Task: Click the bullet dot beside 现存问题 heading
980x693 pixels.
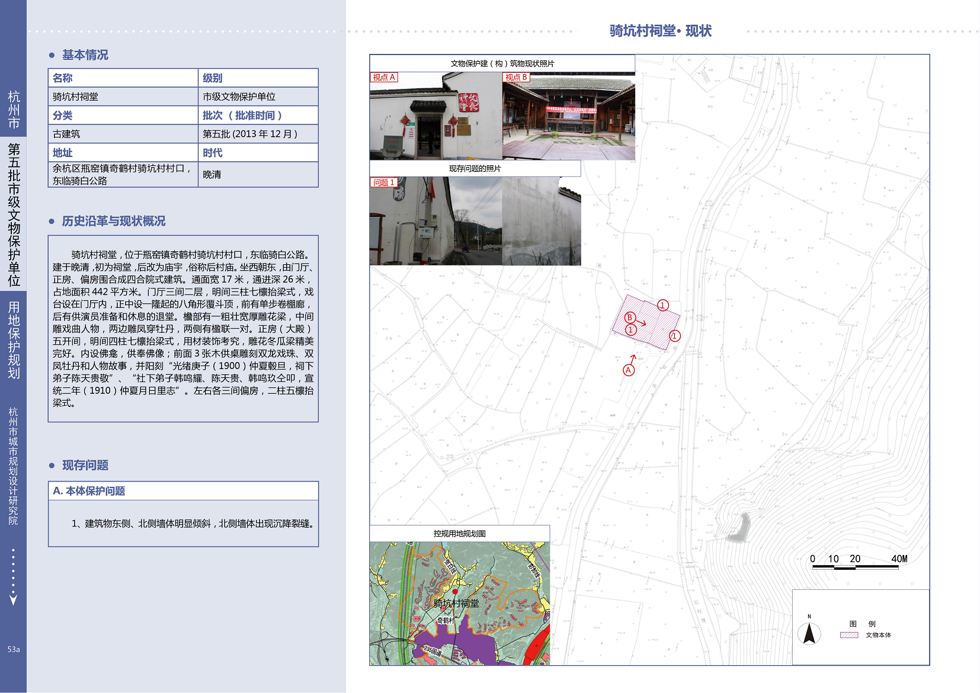Action: click(x=52, y=466)
